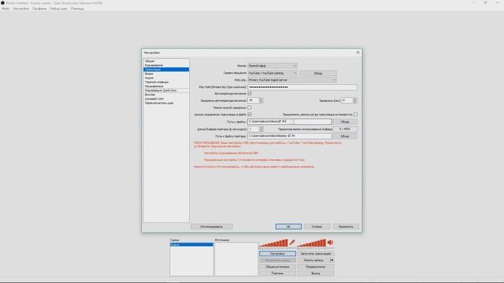The height and width of the screenshot is (283, 504).
Task: Open the Профили menu
Action: coord(39,9)
